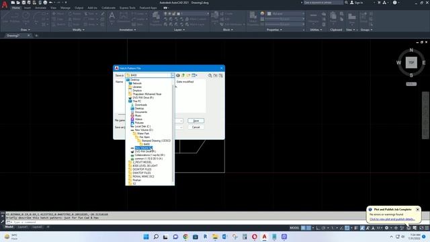Viewport: 430px width, 242px height.
Task: Expand the Properties panel title dropdown
Action: (274, 30)
